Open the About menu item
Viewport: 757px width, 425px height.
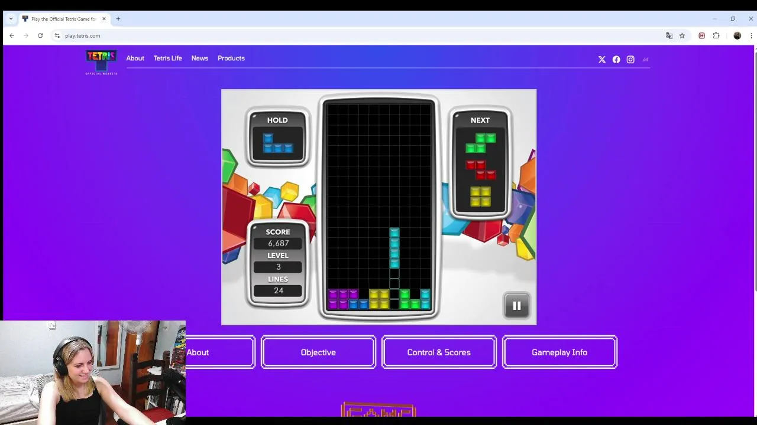tap(135, 58)
